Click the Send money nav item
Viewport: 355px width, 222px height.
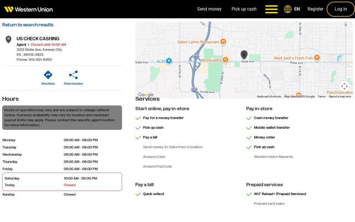pos(209,9)
